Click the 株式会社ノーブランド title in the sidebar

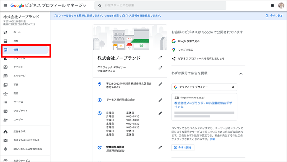[x=21, y=17]
